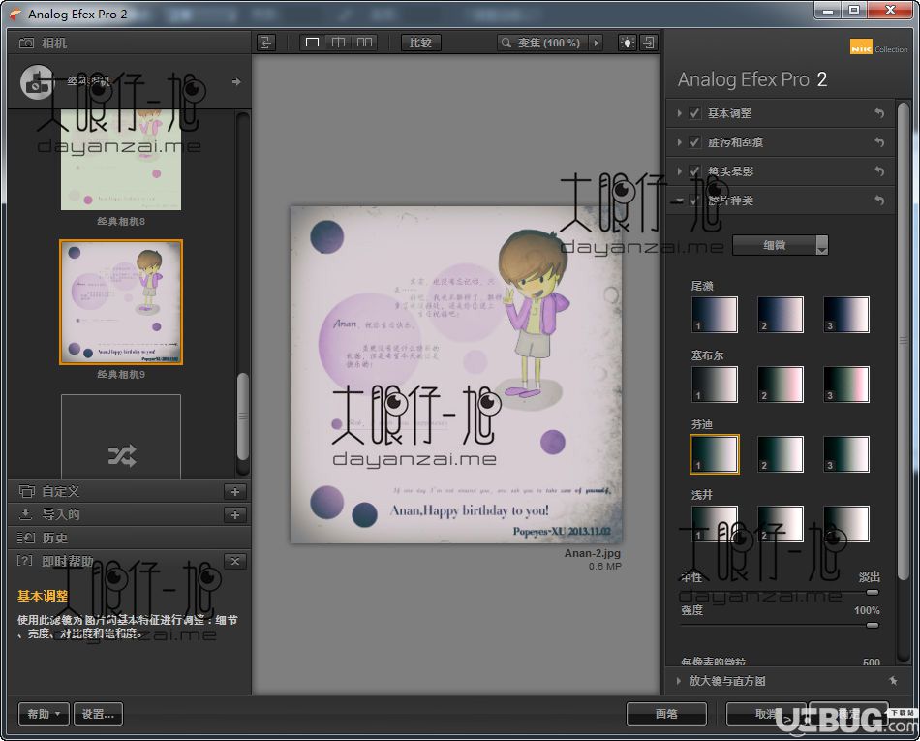Click the 取消 cancel button

765,714
